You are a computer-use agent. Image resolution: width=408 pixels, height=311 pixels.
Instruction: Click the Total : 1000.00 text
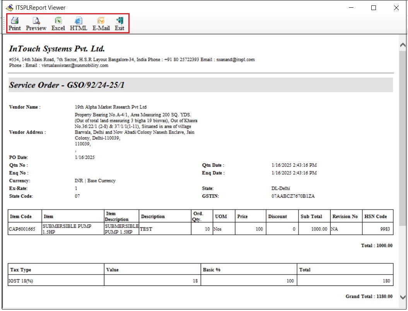[377, 246]
